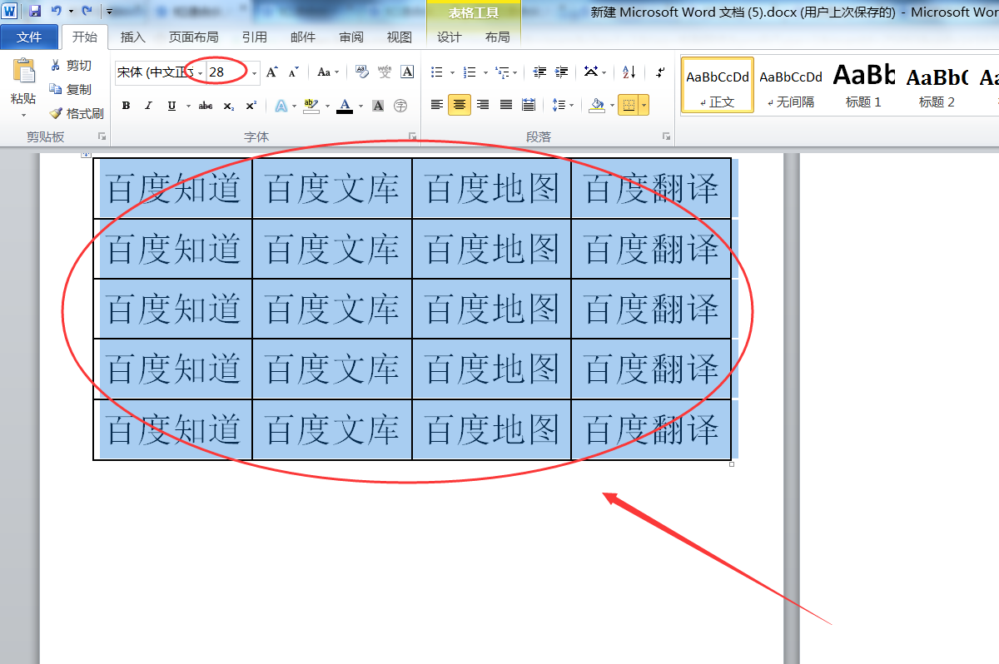999x664 pixels.
Task: Apply the text highlight color
Action: (x=311, y=106)
